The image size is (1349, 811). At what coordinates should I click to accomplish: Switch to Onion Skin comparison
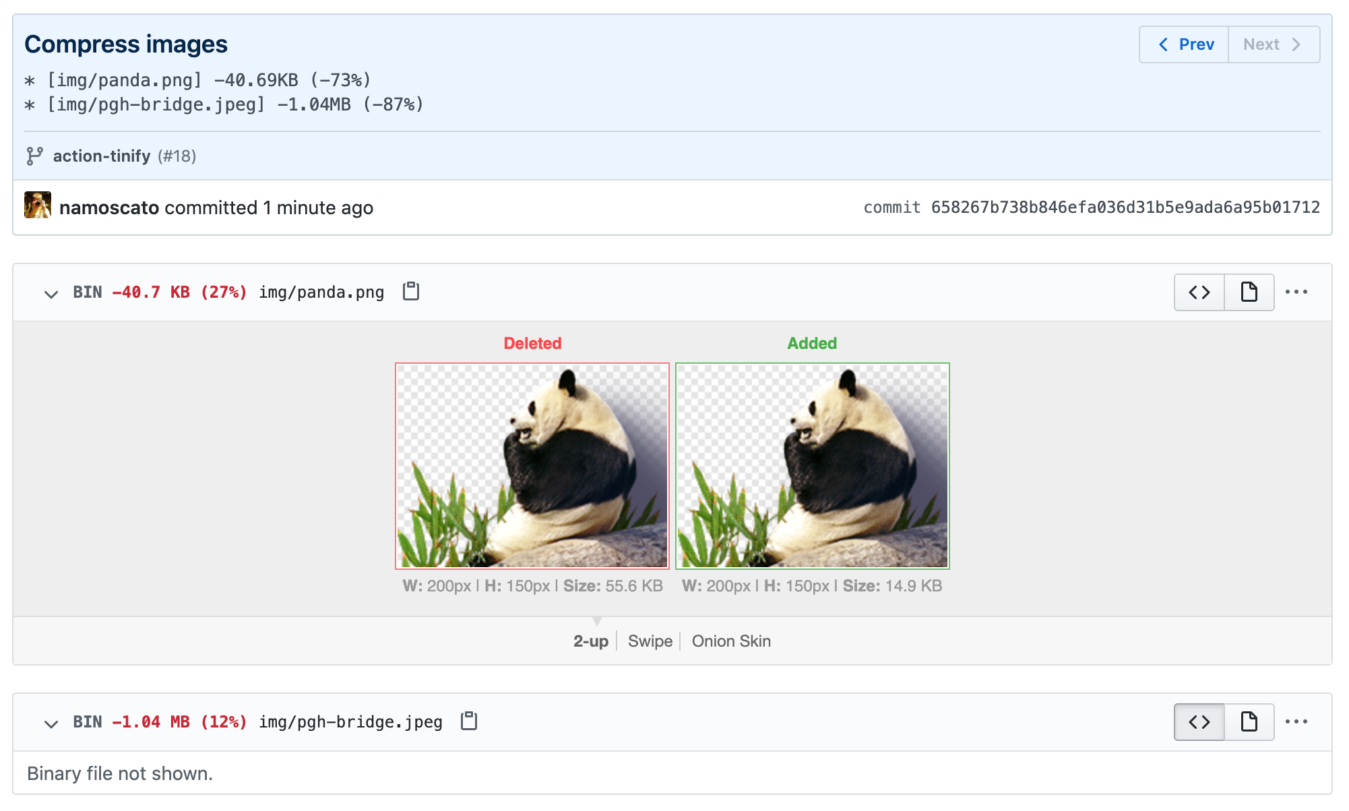click(x=731, y=641)
